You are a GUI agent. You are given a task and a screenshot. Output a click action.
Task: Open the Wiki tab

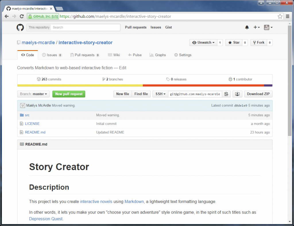pyautogui.click(x=114, y=55)
